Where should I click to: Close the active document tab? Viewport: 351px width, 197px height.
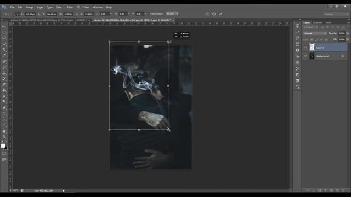[173, 20]
